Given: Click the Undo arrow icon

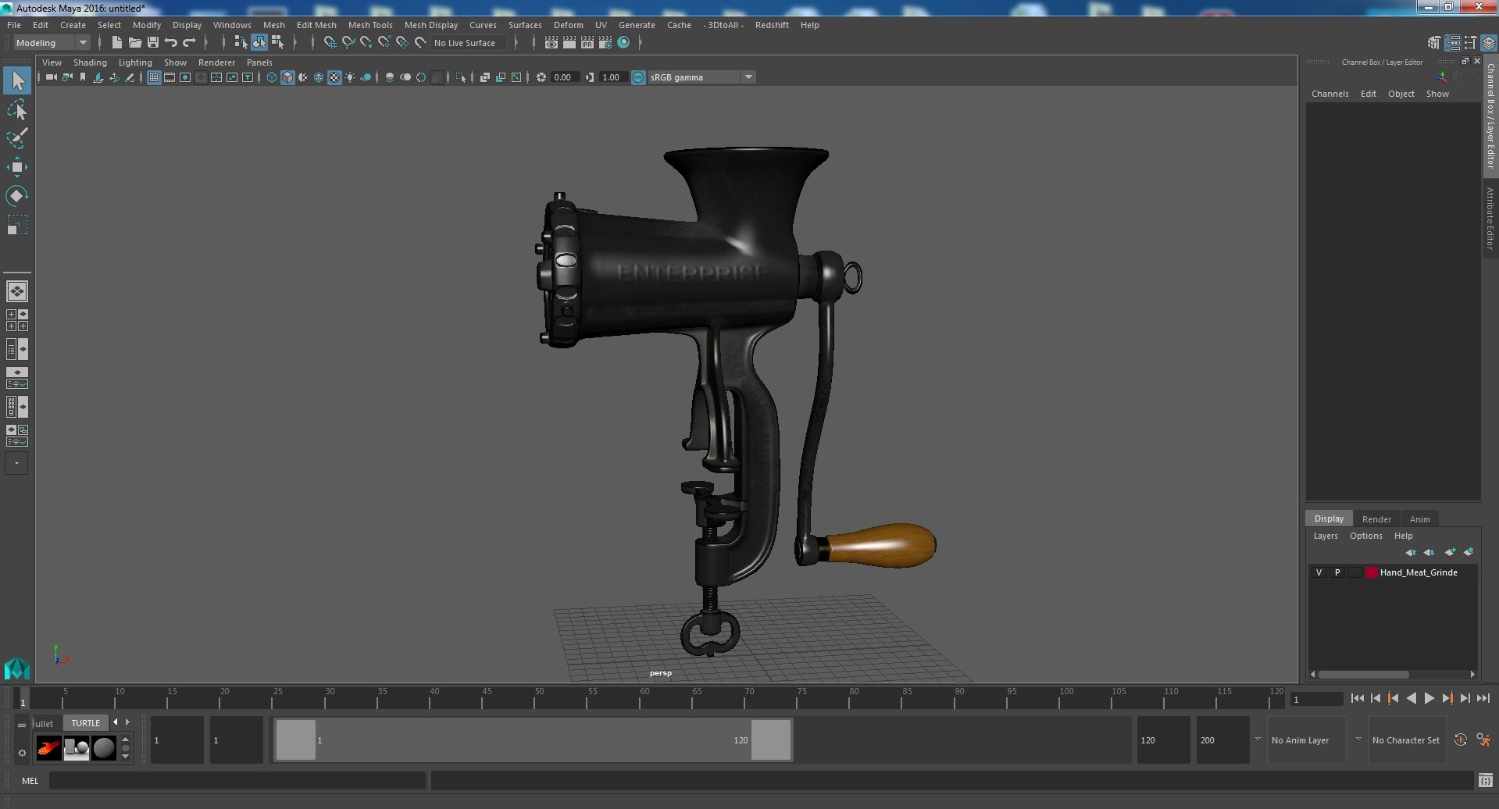Looking at the screenshot, I should (171, 43).
